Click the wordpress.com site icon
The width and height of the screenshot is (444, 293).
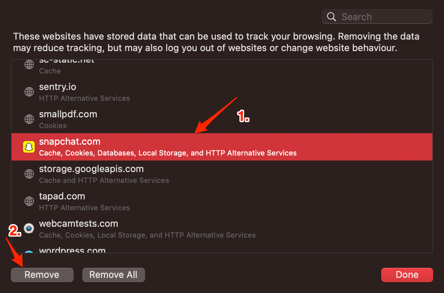tap(29, 251)
